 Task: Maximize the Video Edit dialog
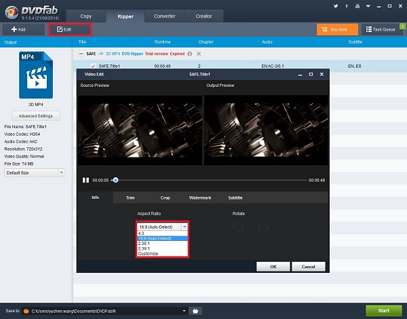coord(311,74)
